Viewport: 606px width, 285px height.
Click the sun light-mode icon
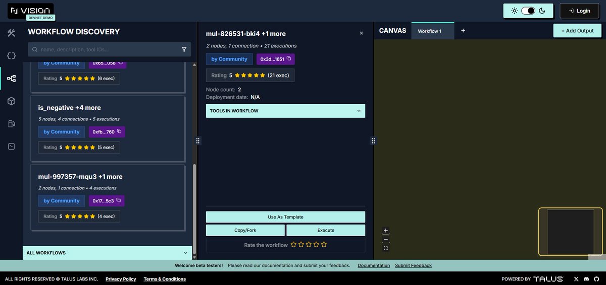coord(514,11)
